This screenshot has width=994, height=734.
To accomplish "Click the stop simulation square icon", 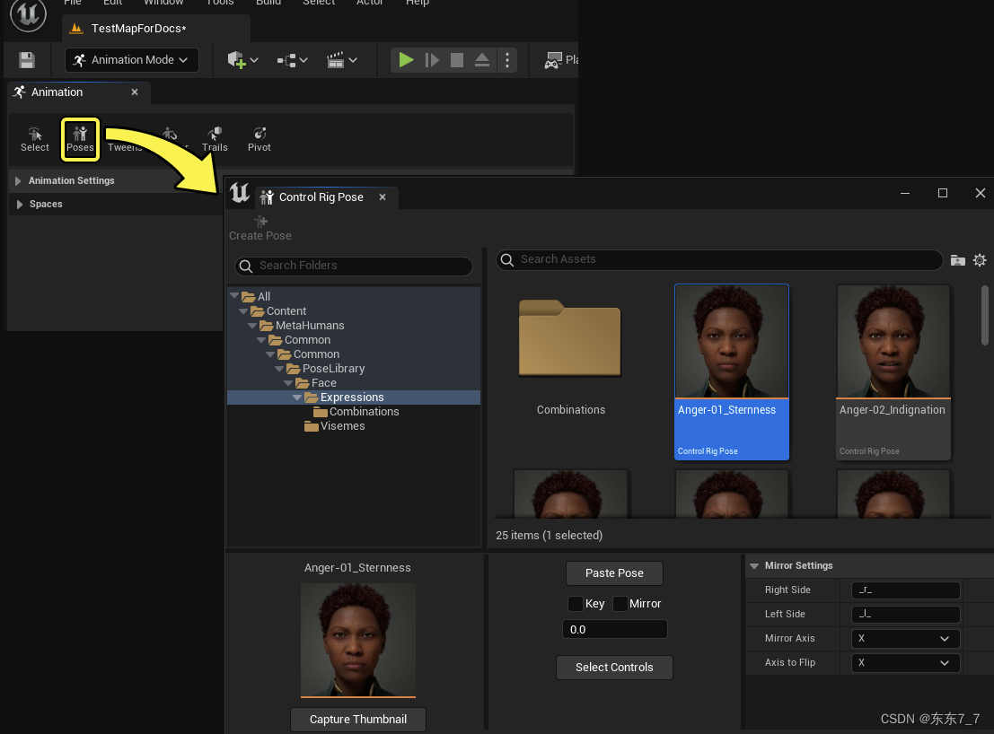I will point(457,60).
